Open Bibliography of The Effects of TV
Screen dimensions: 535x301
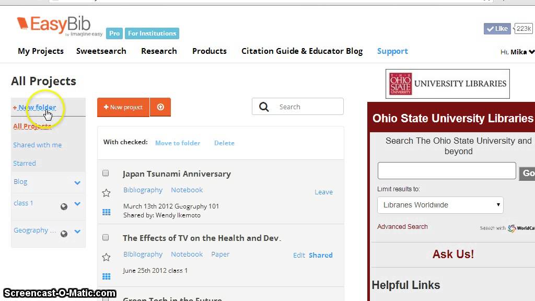tap(143, 254)
